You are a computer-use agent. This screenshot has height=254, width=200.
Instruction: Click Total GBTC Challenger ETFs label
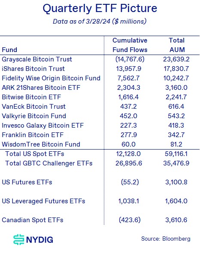pyautogui.click(x=48, y=163)
